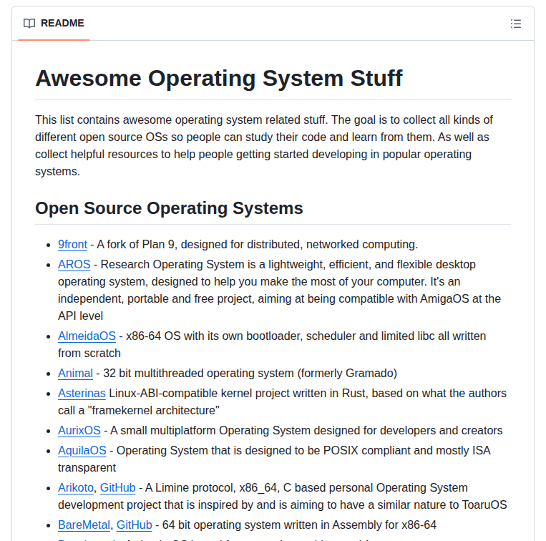
Task: Open the Animal operating system link
Action: [x=75, y=374]
